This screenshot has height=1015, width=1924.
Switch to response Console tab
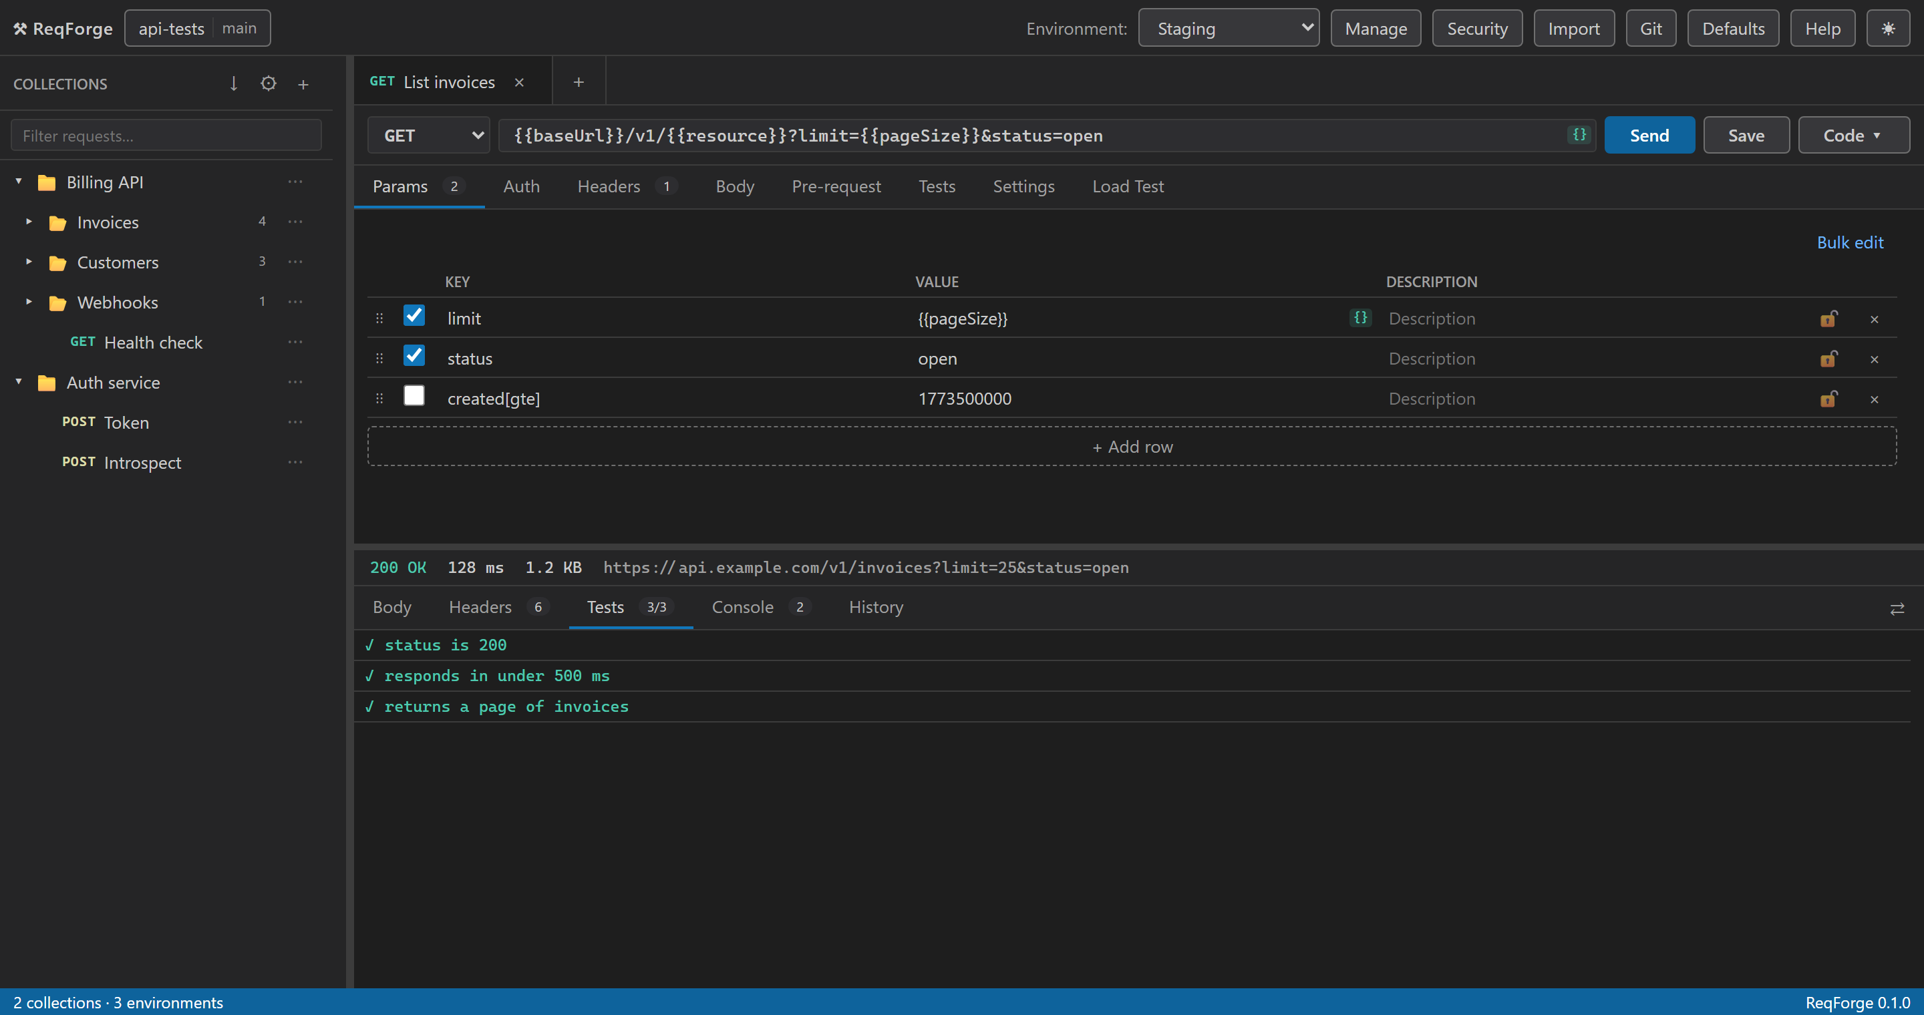(760, 608)
